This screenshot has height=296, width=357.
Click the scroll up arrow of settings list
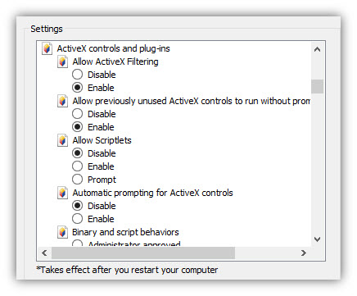click(x=317, y=49)
